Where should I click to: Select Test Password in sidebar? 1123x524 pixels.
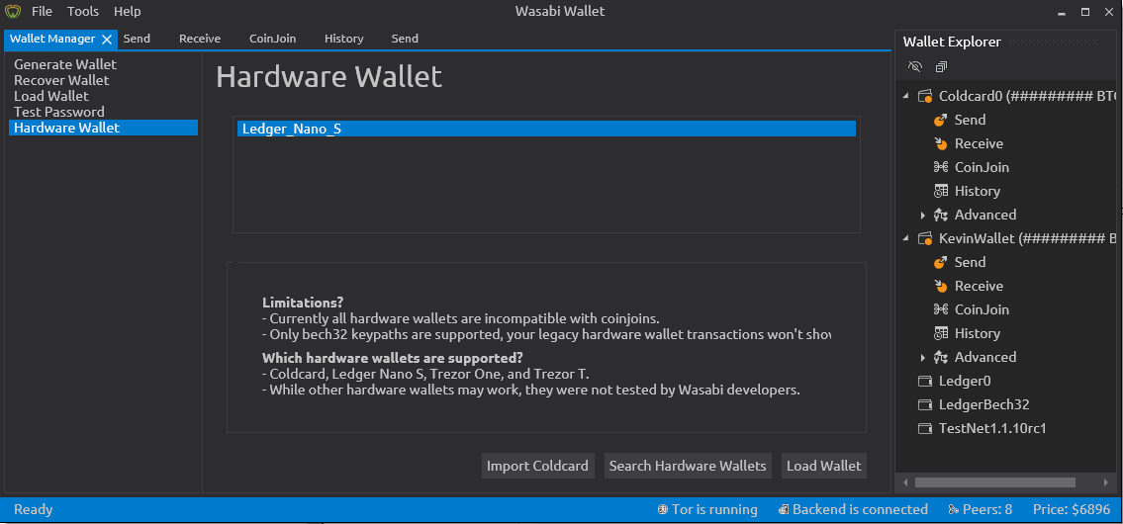point(103,112)
